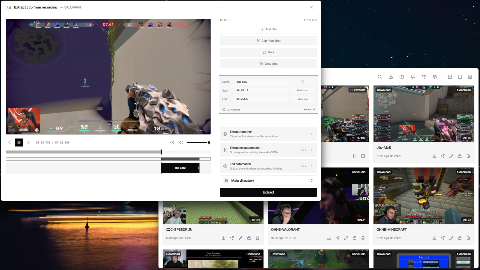Screen dimensions: 480x270
Task: Share XQC-SPEEDRUN clip
Action: coord(232,238)
